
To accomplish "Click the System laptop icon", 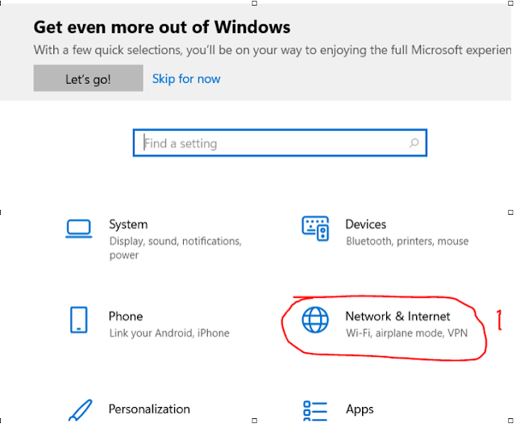I will tap(79, 228).
